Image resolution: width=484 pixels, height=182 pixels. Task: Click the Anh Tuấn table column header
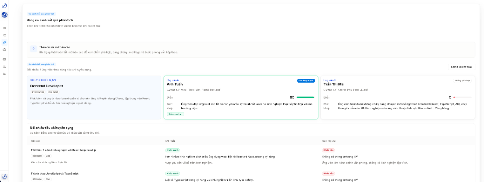point(171,141)
